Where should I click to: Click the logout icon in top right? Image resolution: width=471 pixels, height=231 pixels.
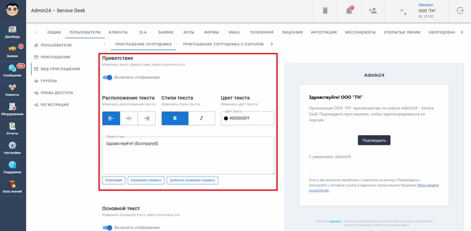point(460,11)
